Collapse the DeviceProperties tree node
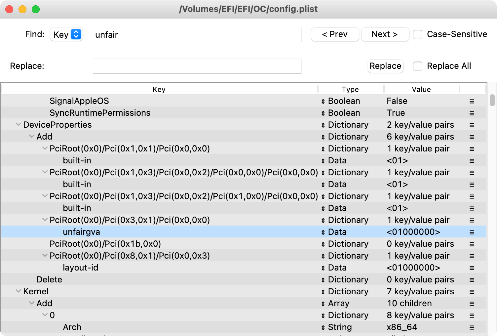 coord(19,125)
